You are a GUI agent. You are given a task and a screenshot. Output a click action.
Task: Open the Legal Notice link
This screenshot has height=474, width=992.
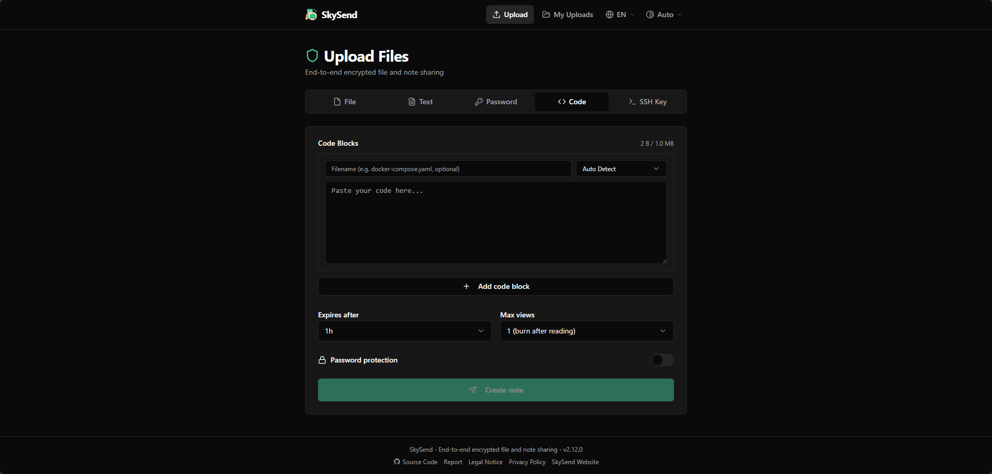pyautogui.click(x=486, y=462)
